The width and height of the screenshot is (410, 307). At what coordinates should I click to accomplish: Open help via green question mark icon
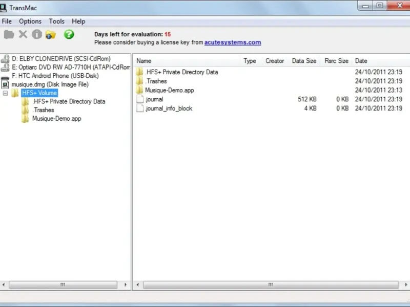[x=69, y=34]
